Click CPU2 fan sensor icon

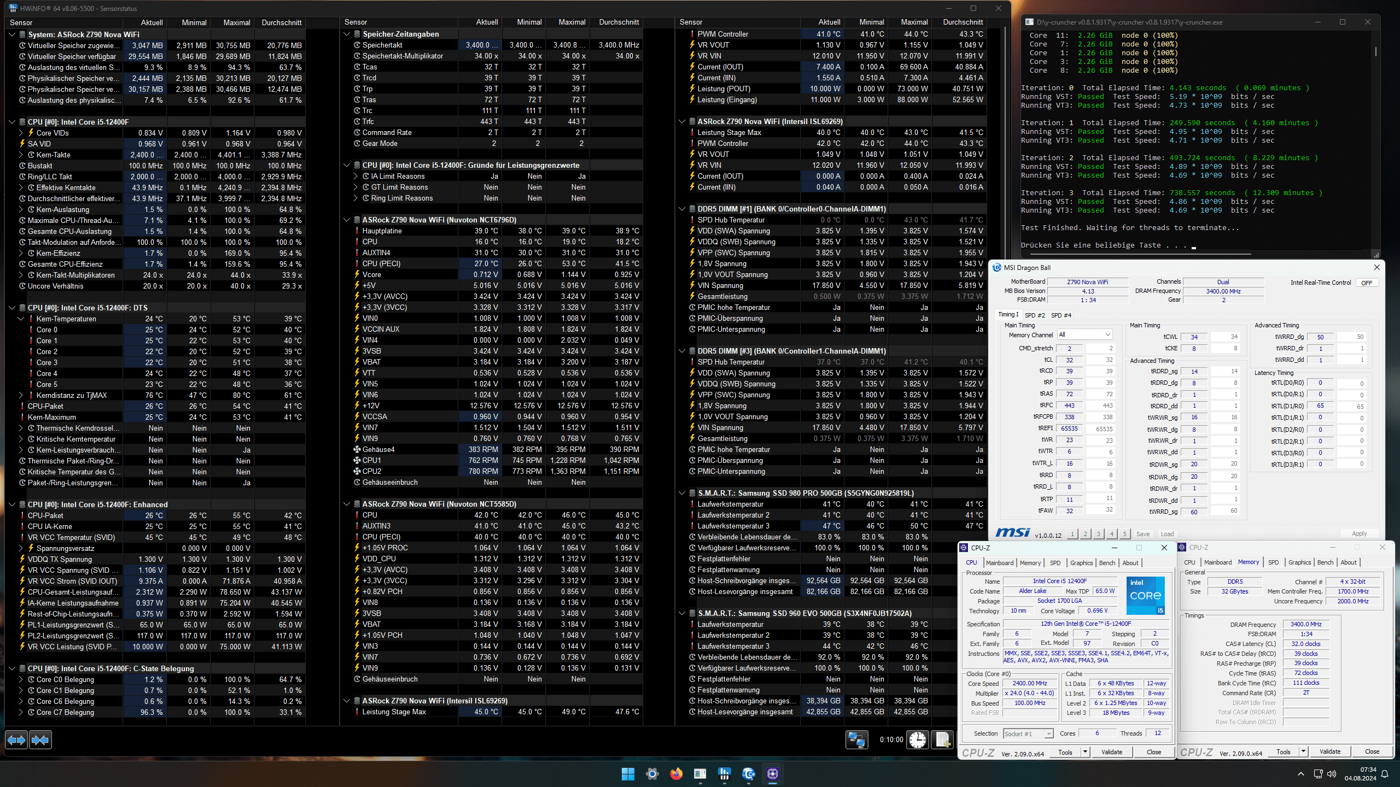tap(357, 471)
